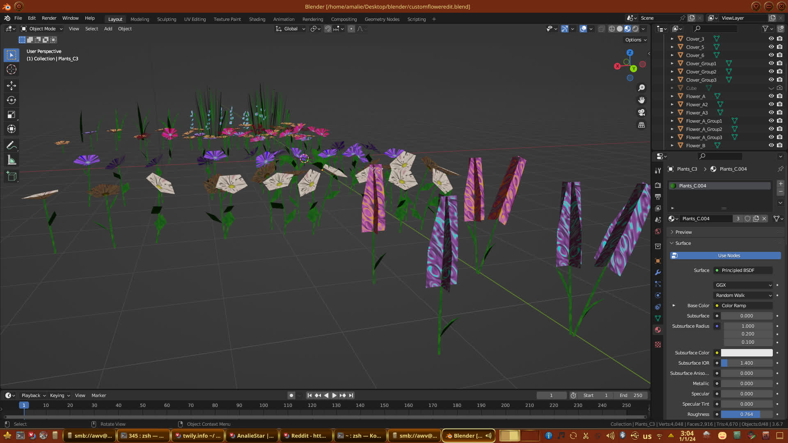Open the Object Mode dropdown
788x443 pixels.
tap(42, 29)
